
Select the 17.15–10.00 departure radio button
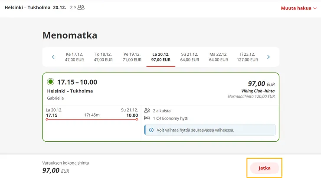point(50,82)
